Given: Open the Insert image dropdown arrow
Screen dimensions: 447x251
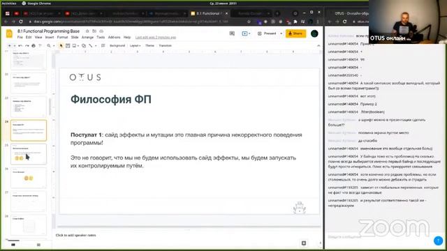Looking at the screenshot, I should (78, 45).
